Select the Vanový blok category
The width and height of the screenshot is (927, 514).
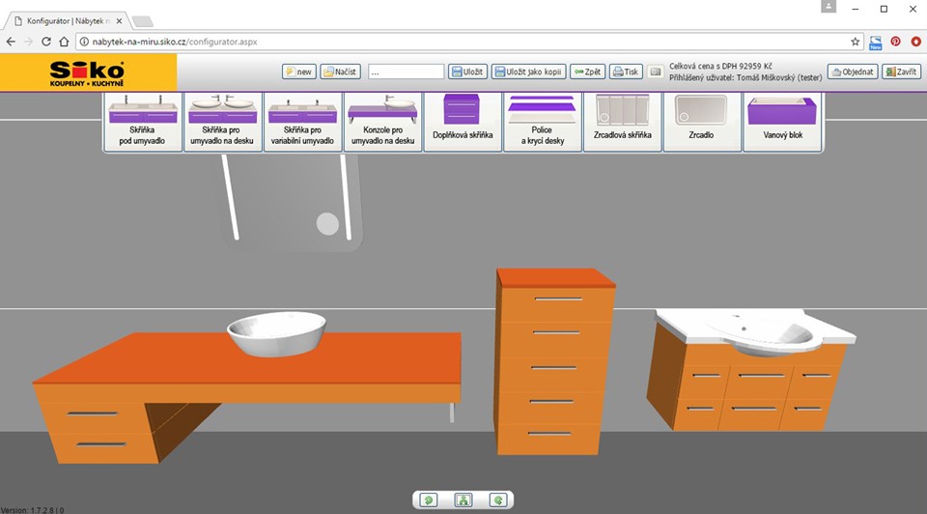pos(782,122)
